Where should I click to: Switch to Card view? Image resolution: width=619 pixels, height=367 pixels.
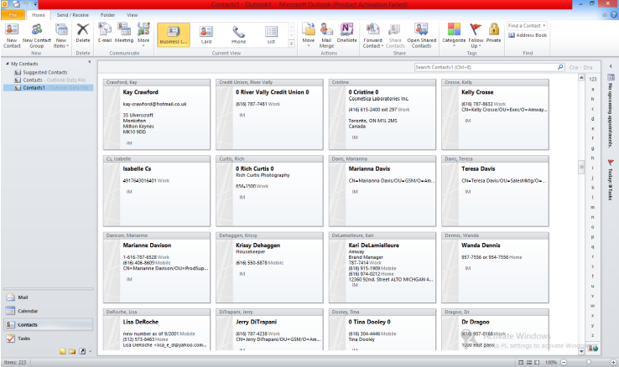[206, 34]
